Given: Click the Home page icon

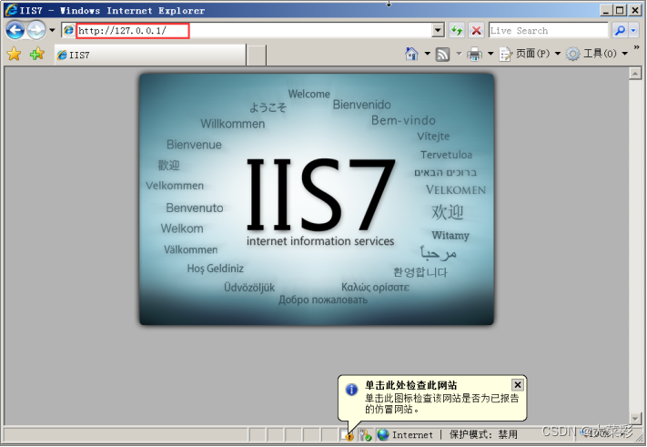Looking at the screenshot, I should click(x=411, y=54).
